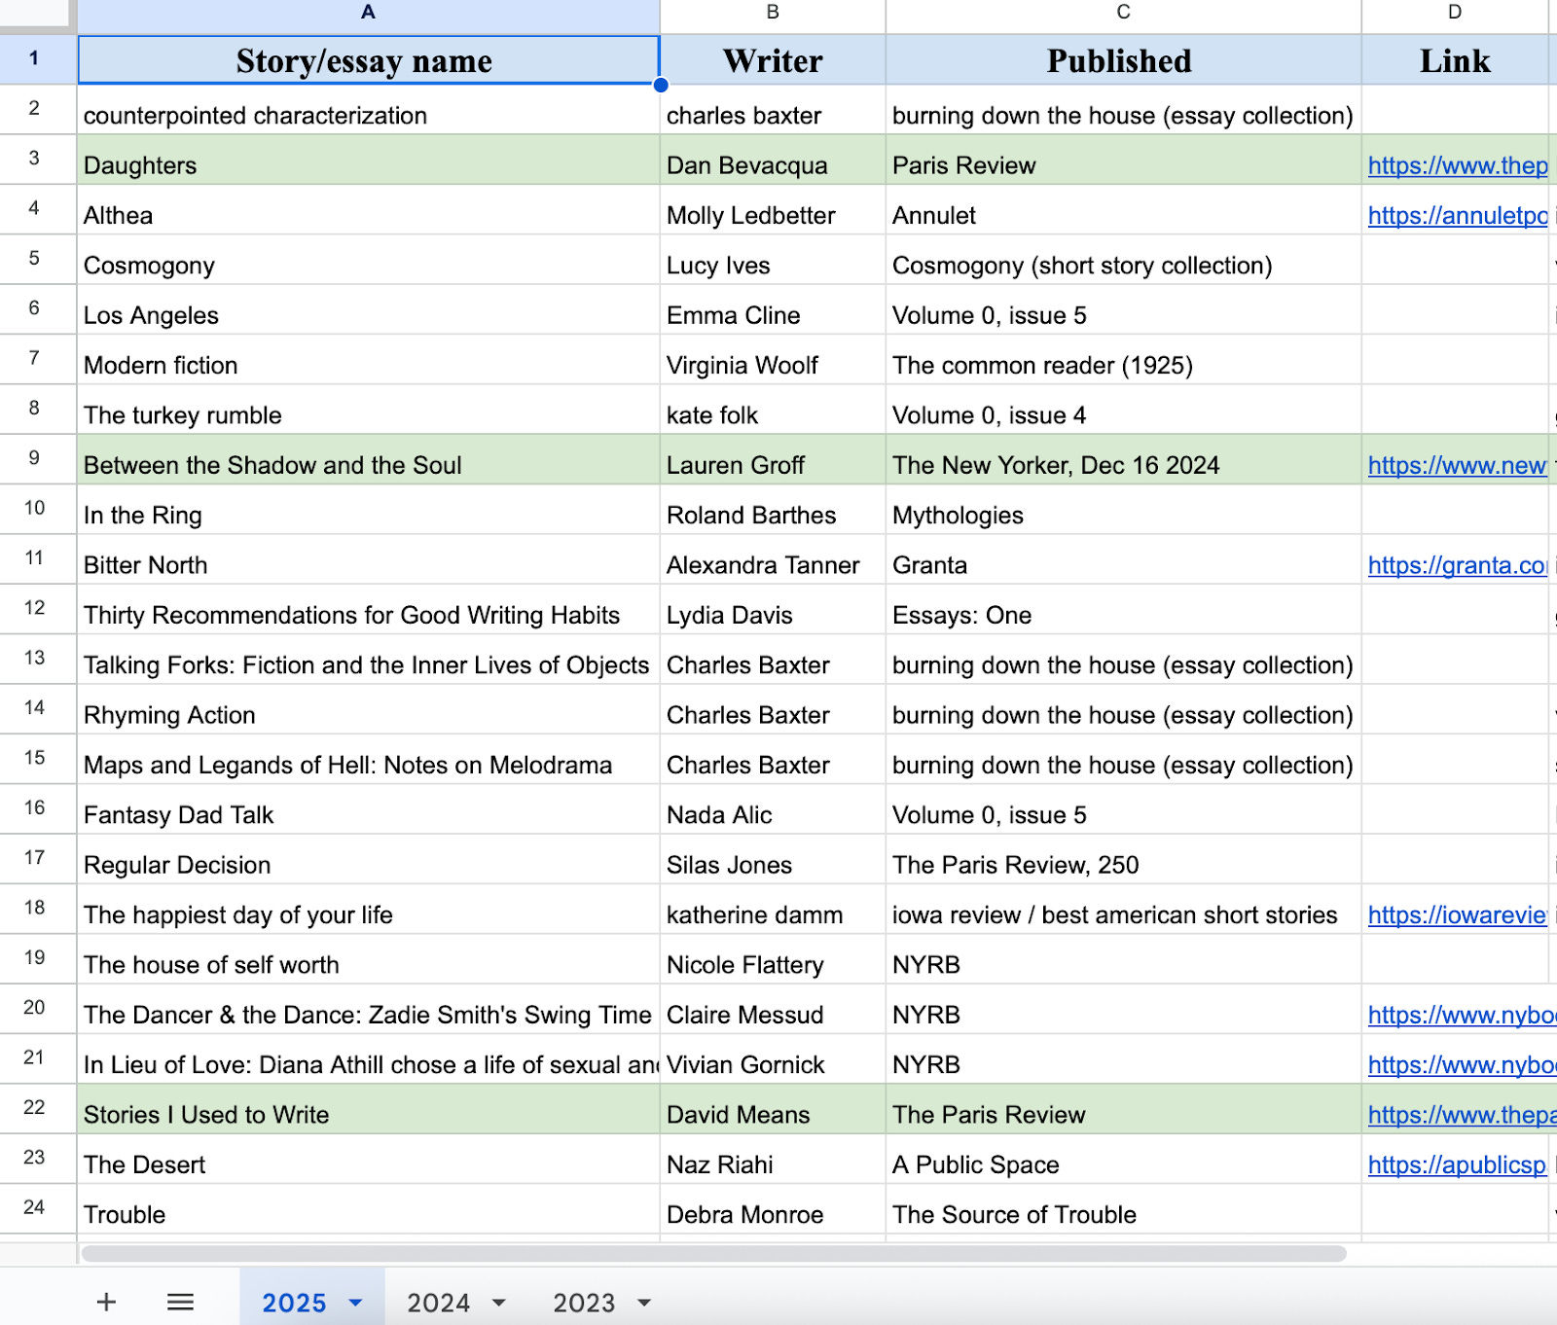Open the Paris Review link for Daughters

point(1457,165)
